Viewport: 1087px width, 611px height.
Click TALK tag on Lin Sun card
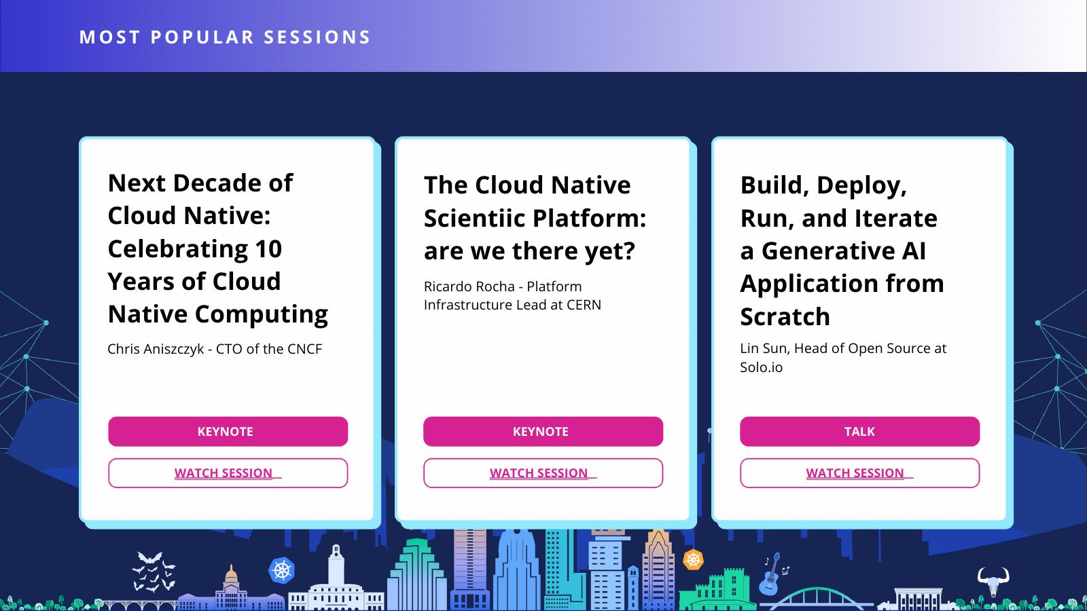(x=859, y=432)
